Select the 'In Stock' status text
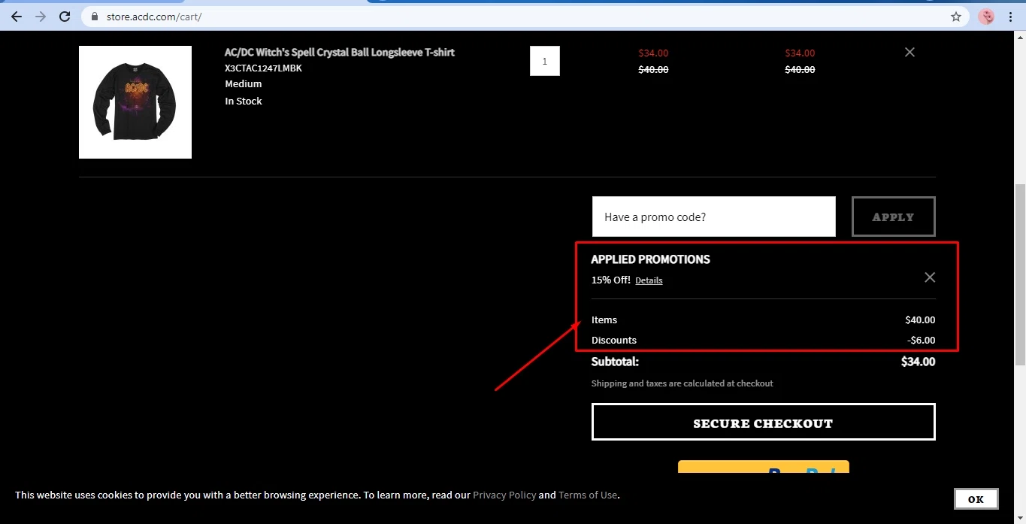 (244, 101)
